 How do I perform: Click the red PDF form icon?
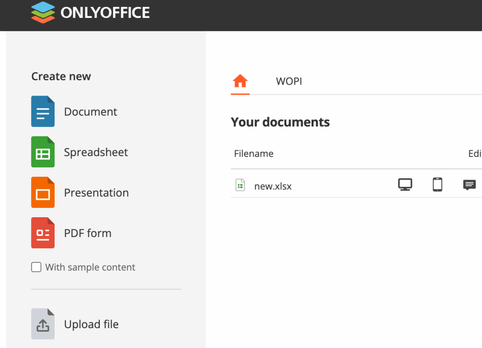click(x=43, y=233)
